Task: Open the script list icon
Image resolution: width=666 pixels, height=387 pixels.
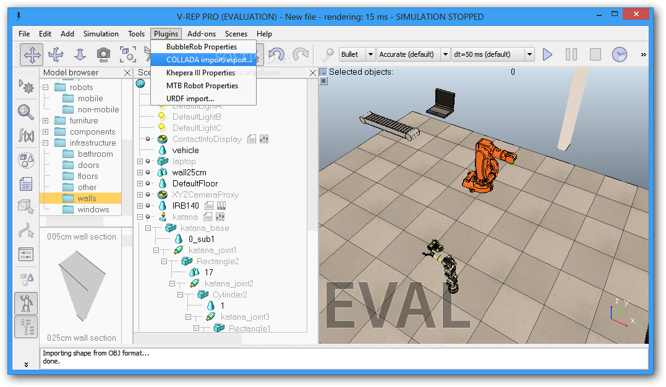Action: (x=26, y=185)
